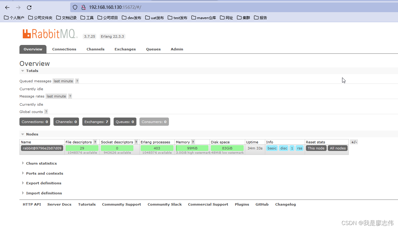Reload the page with refresh icon
This screenshot has width=398, height=229.
pos(29,8)
